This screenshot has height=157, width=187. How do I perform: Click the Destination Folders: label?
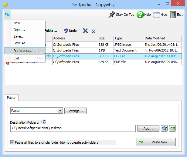pyautogui.click(x=25, y=122)
